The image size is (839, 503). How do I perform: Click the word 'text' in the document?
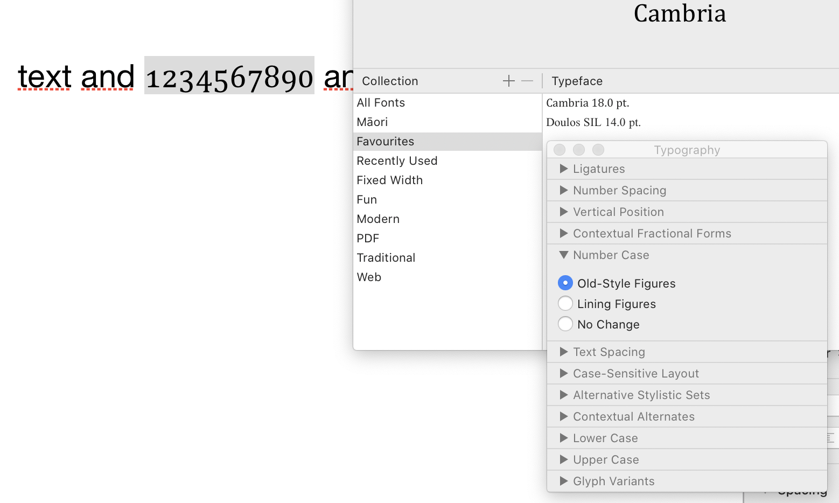pos(45,76)
